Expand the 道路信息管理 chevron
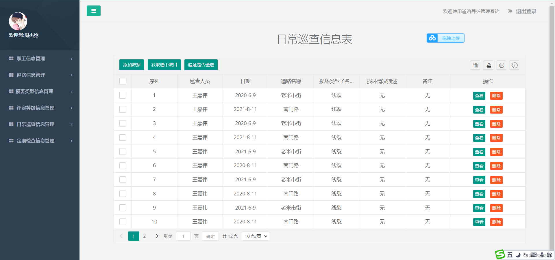Screen dimensions: 555x260 (71, 75)
